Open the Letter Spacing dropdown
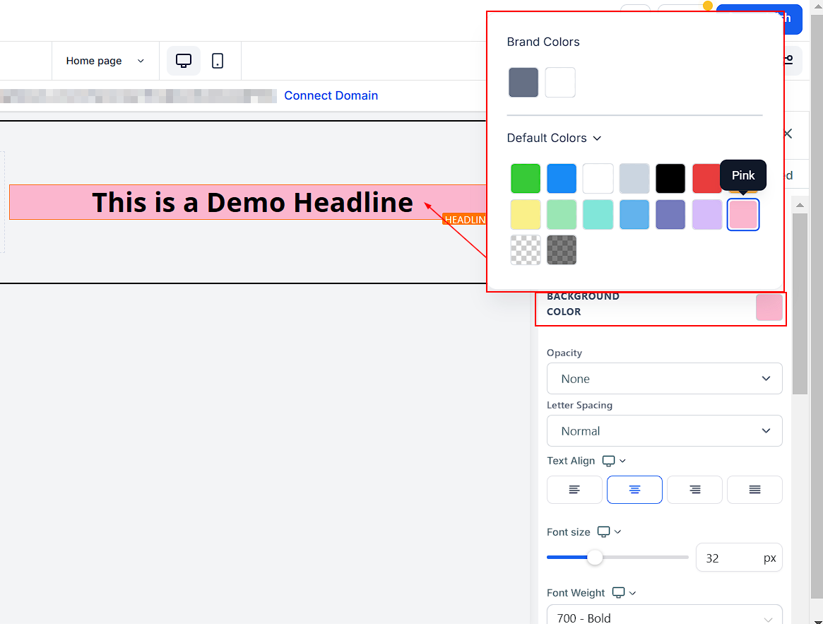This screenshot has height=624, width=823. click(665, 430)
